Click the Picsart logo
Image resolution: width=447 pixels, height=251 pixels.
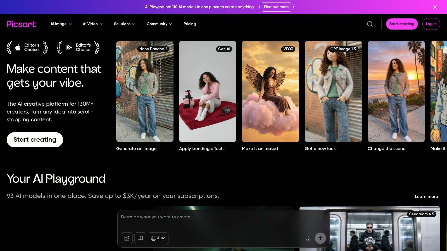pos(21,24)
